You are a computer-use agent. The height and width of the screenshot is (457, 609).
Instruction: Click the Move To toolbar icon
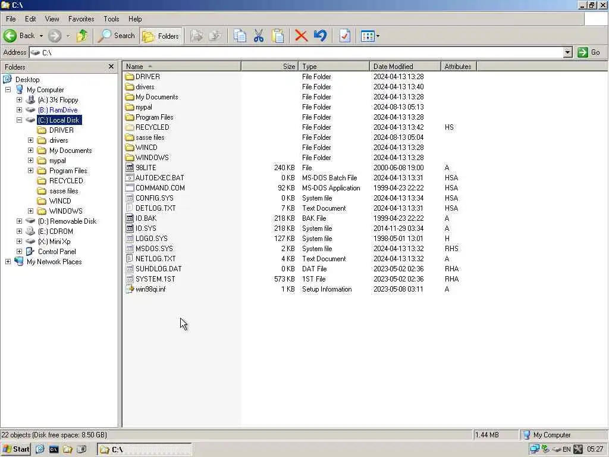[x=196, y=36]
